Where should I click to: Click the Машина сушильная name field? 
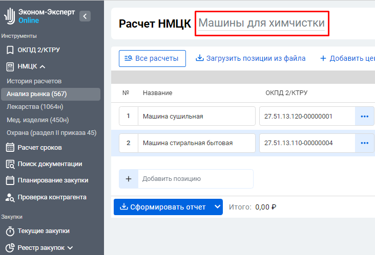pos(197,116)
